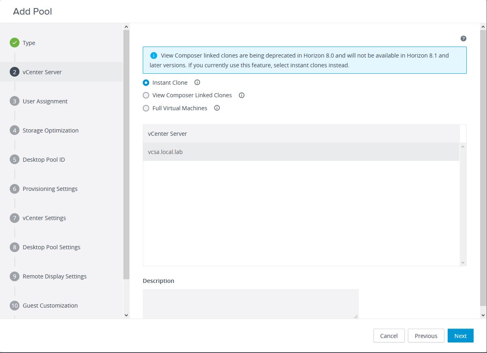The height and width of the screenshot is (353, 487).
Task: Click the main panel scrollbar down arrow
Action: [483, 315]
